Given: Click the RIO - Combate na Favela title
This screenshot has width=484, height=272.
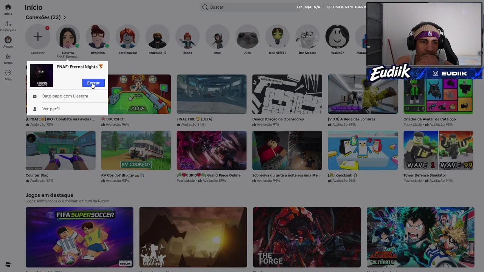Looking at the screenshot, I should (x=60, y=119).
